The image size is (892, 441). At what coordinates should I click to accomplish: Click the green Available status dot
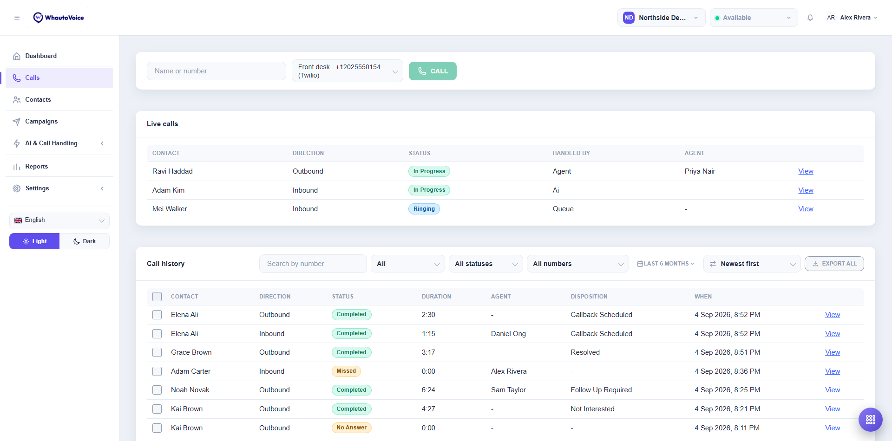pos(717,18)
